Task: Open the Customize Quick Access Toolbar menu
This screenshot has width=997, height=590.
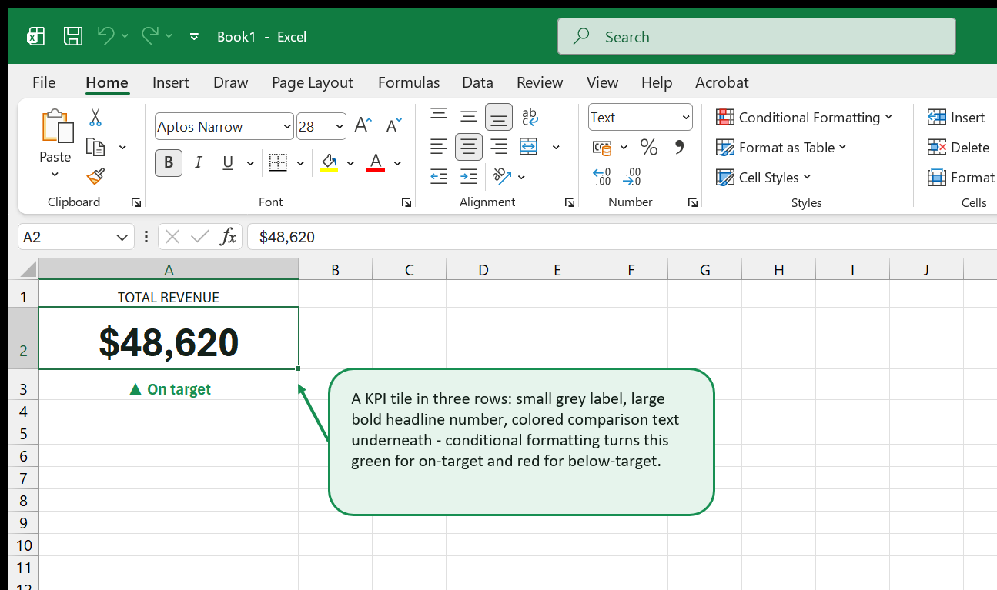Action: click(x=194, y=36)
